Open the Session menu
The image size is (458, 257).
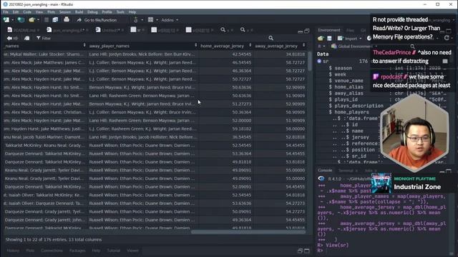click(x=65, y=12)
